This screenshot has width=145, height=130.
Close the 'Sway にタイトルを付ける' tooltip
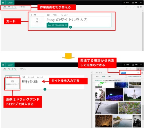[66, 25]
